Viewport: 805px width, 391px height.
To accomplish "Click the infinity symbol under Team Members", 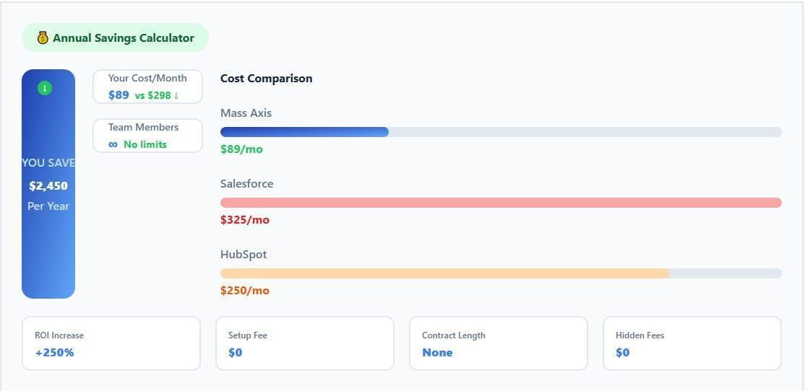I will pos(113,144).
